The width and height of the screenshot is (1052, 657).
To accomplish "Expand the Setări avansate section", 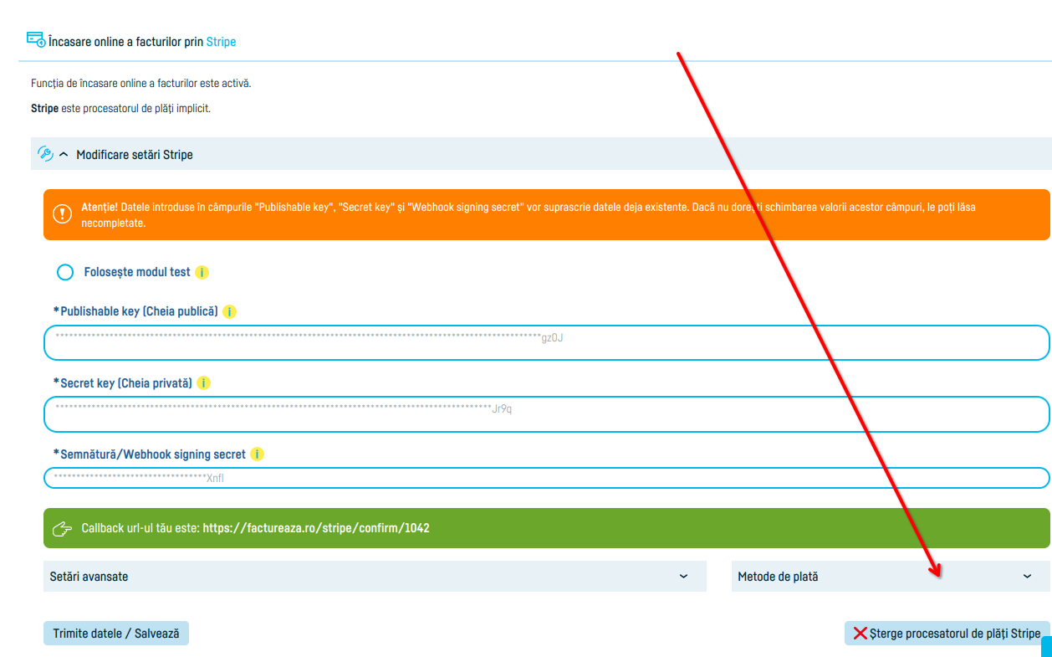I will pyautogui.click(x=683, y=577).
